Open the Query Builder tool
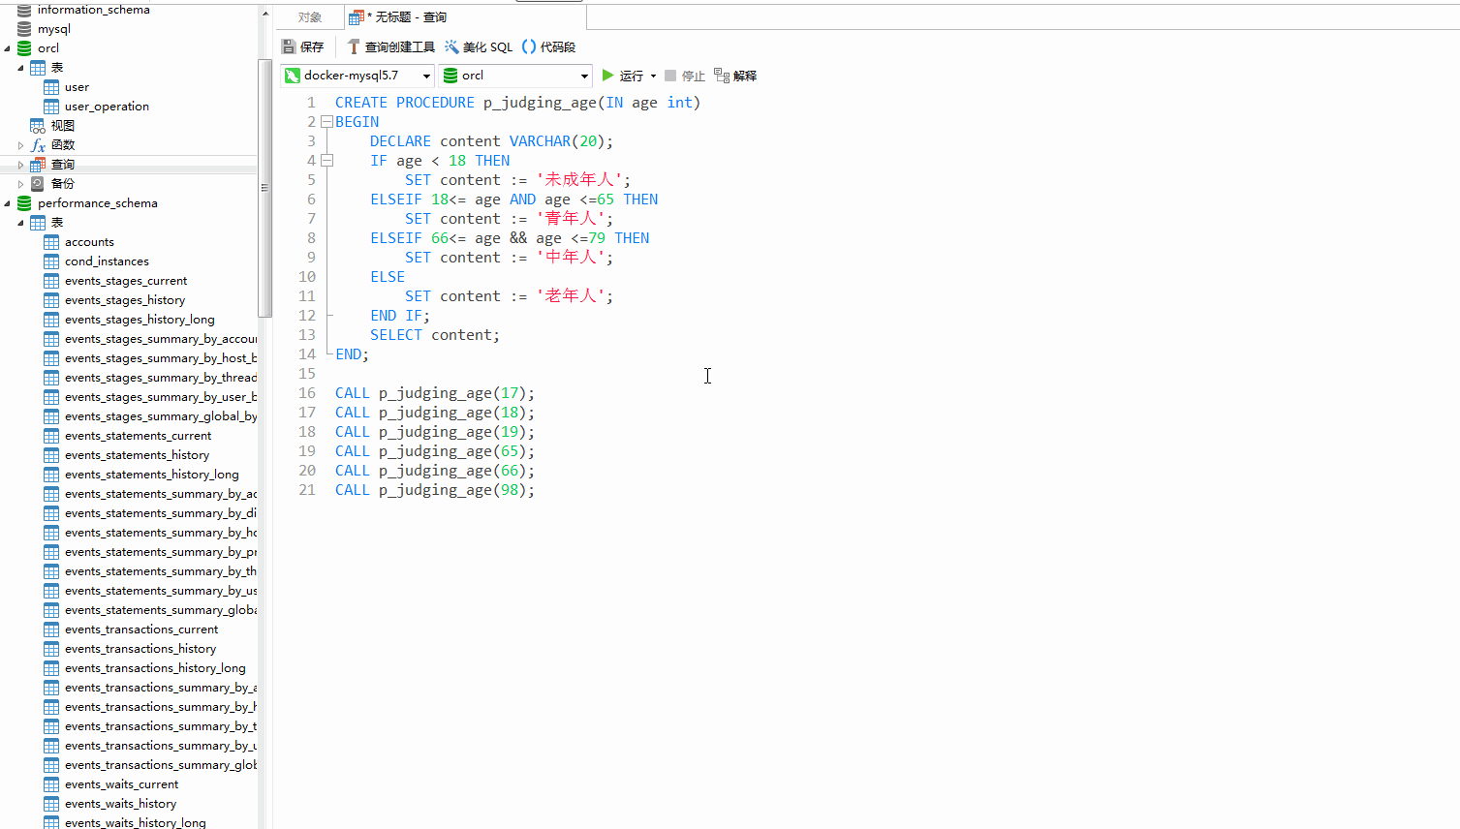 click(x=354, y=46)
